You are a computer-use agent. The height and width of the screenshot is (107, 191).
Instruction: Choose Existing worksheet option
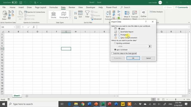click(115, 43)
